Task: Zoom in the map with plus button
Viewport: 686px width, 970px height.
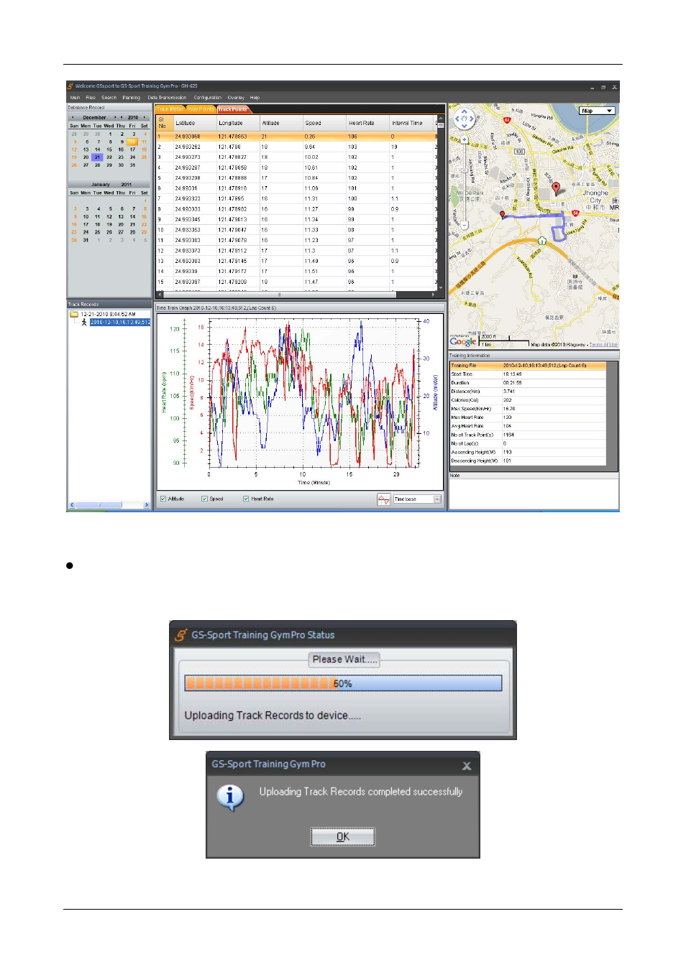Action: coord(465,138)
